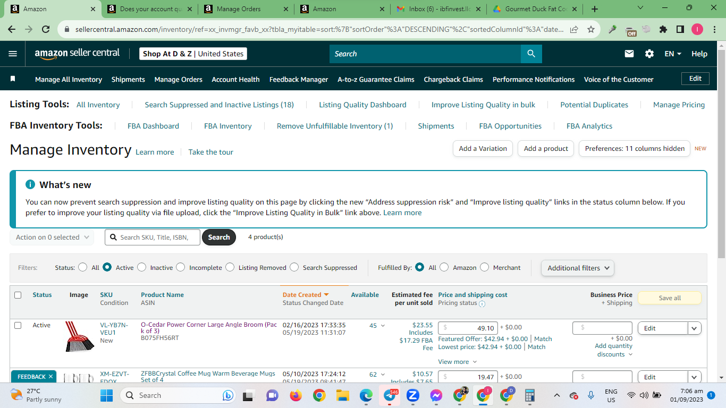Dismiss the Feedback tab with its X

point(50,377)
